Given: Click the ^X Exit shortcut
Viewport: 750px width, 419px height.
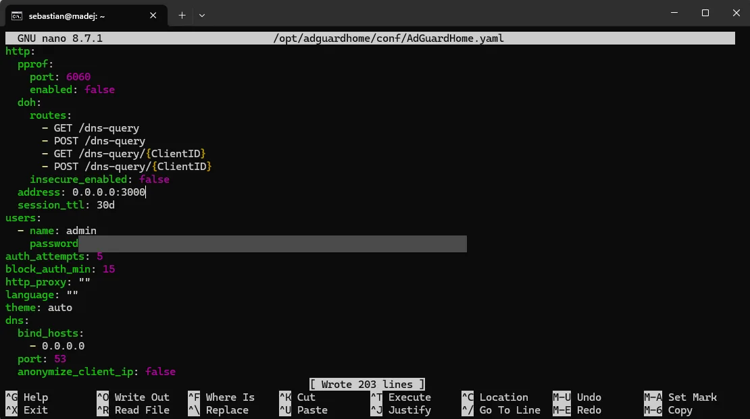Looking at the screenshot, I should 27,410.
